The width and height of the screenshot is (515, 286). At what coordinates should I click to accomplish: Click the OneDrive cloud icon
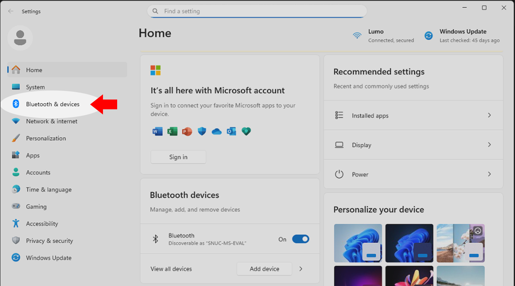[x=216, y=132]
